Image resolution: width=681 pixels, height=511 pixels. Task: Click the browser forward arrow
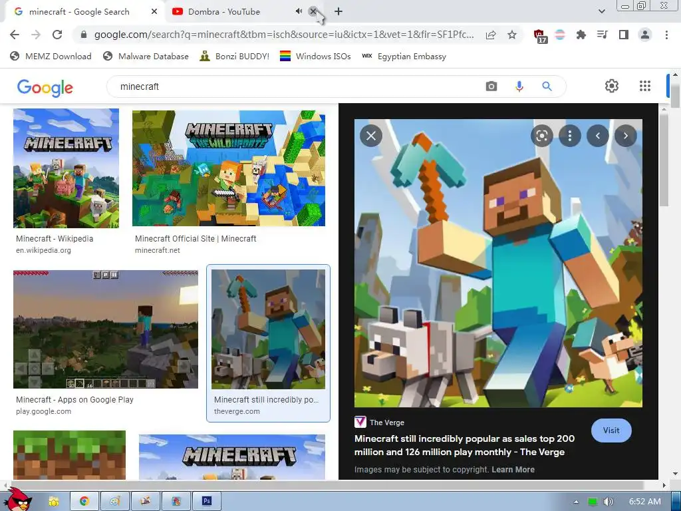pos(36,35)
